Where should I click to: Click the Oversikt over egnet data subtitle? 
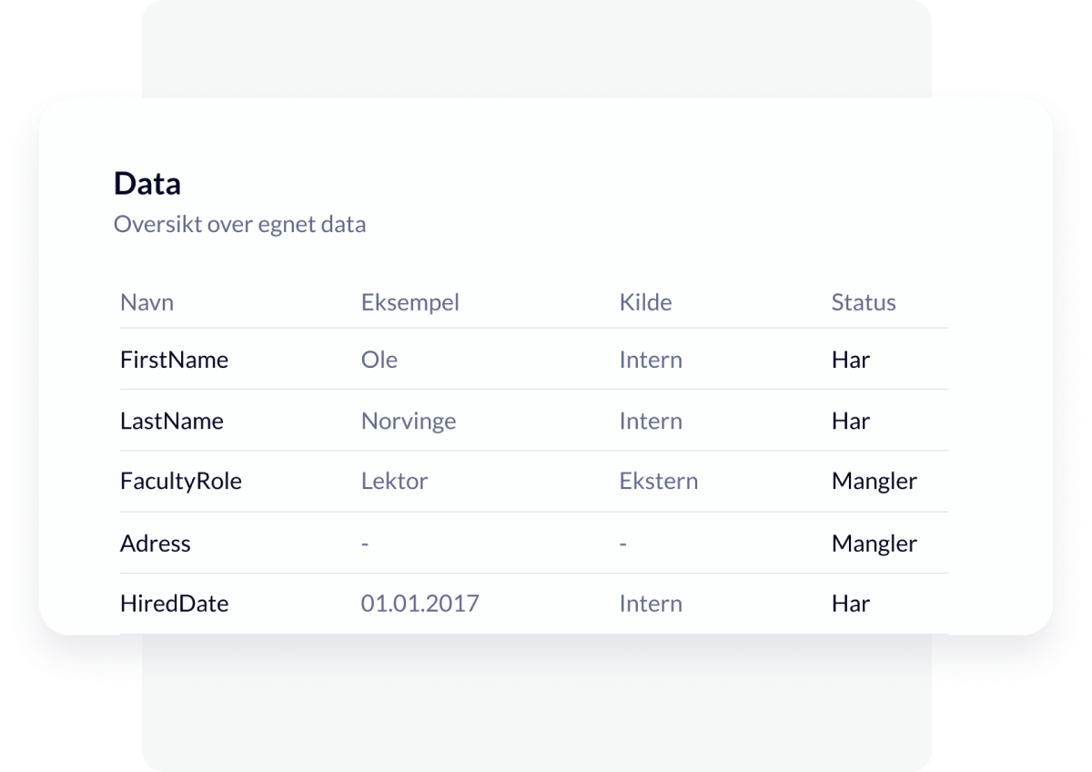pos(239,224)
